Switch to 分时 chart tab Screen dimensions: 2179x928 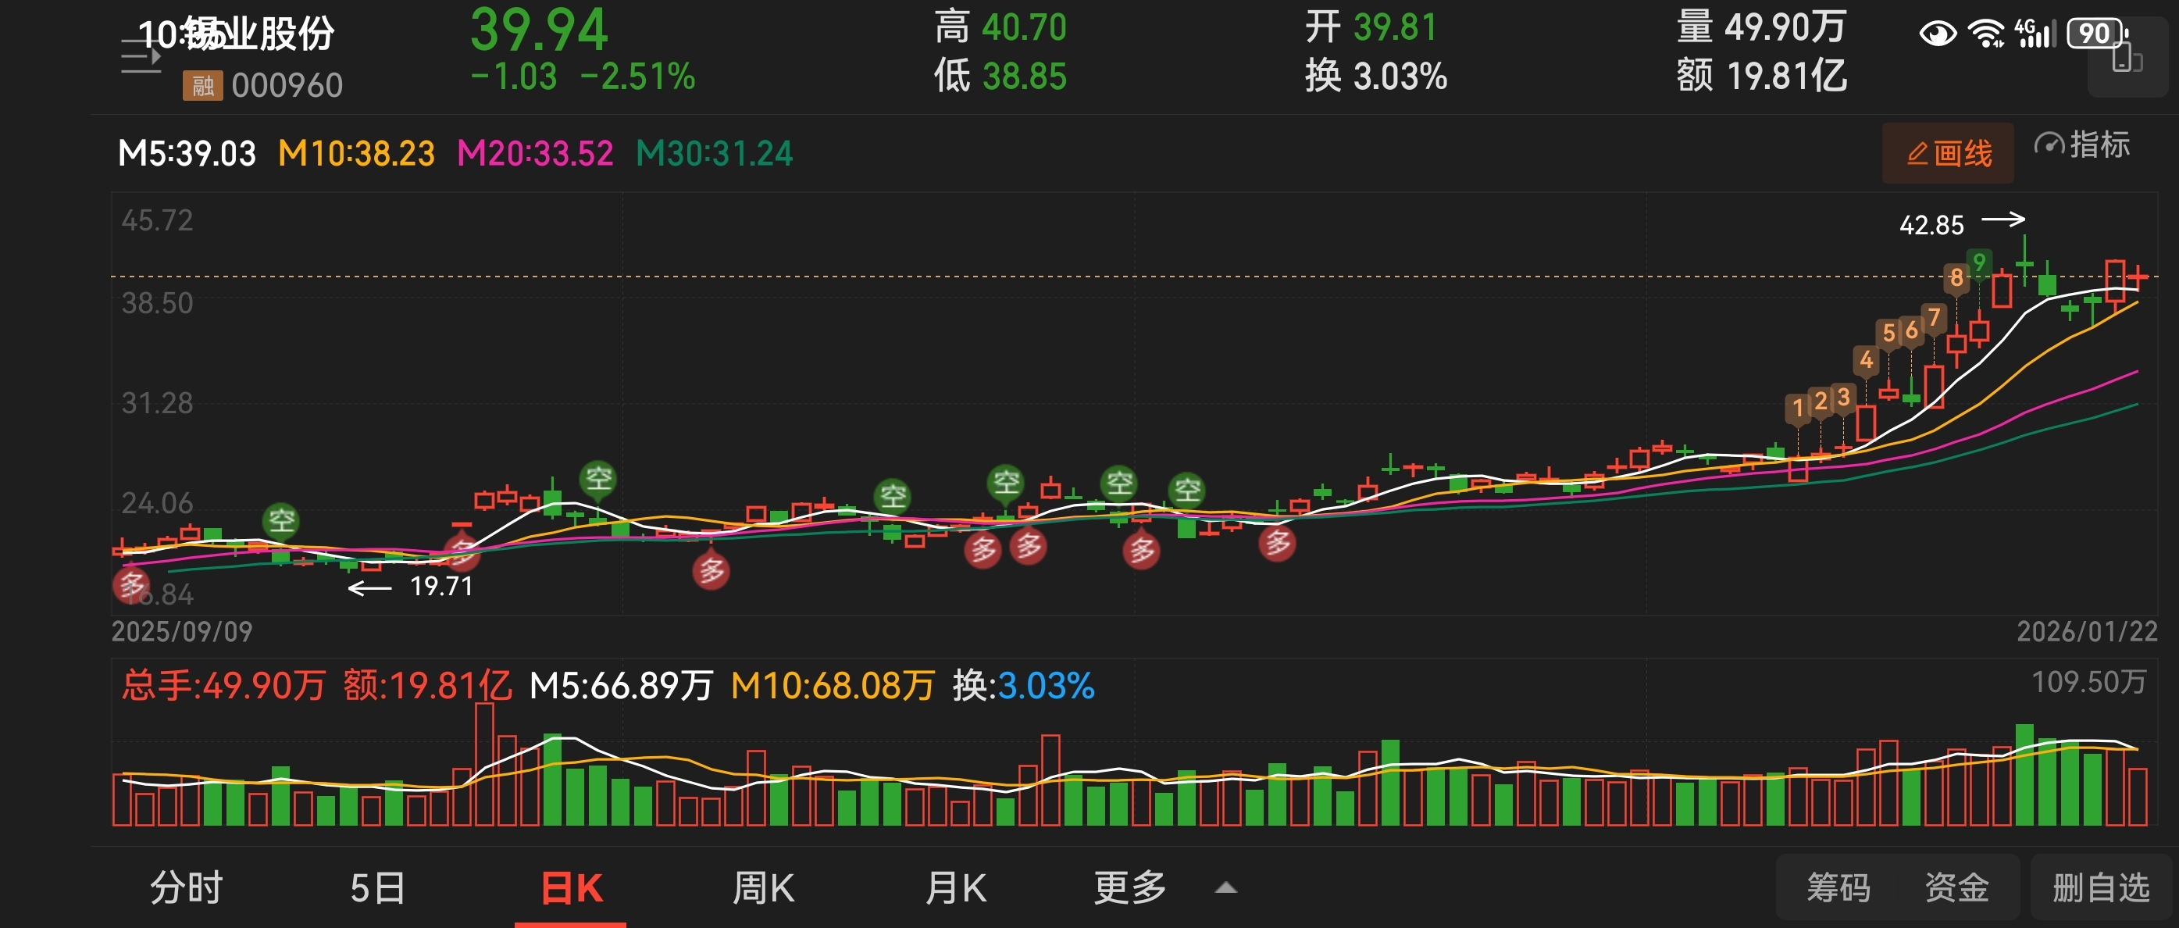186,888
